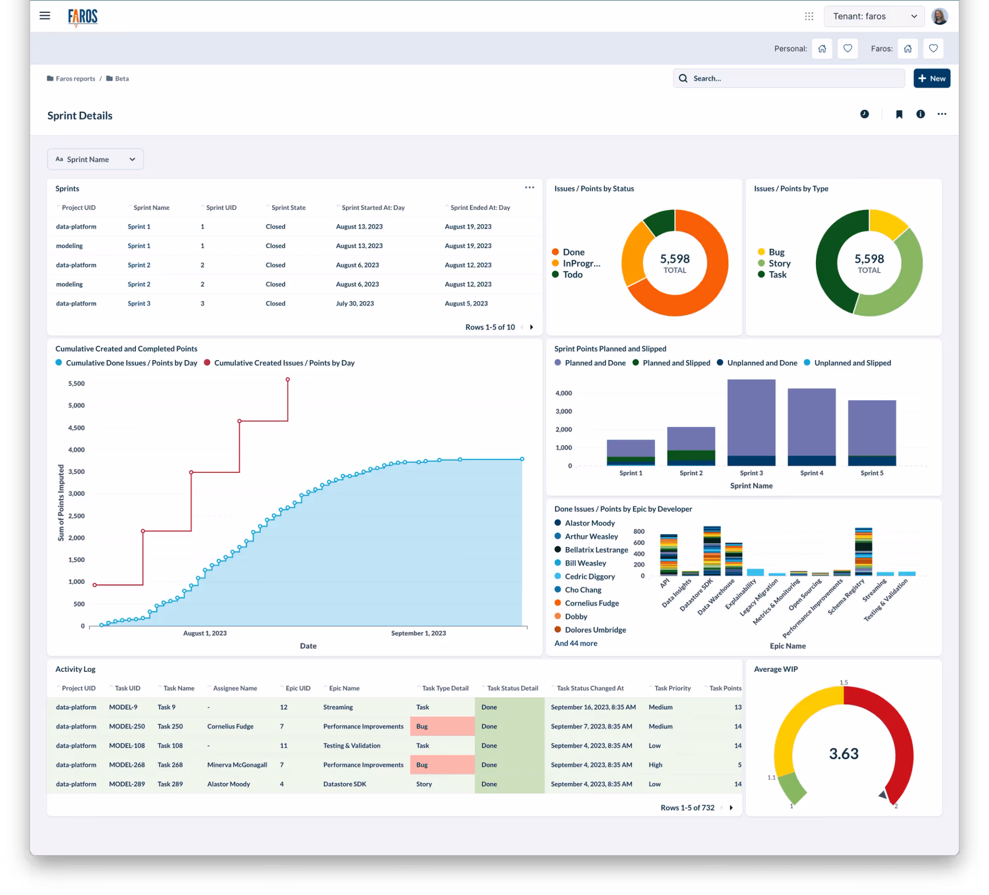989x895 pixels.
Task: Click the Personal favorites heart icon
Action: [847, 48]
